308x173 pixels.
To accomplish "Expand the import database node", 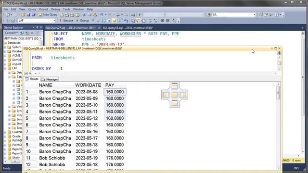I will pos(5,64).
